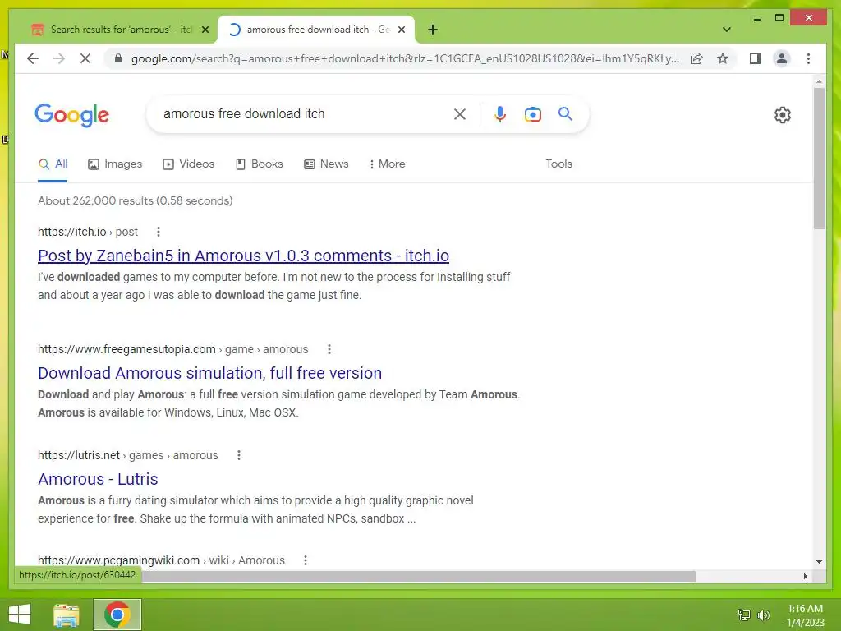
Task: Click the horizontal scrollbar right arrow
Action: coord(805,576)
